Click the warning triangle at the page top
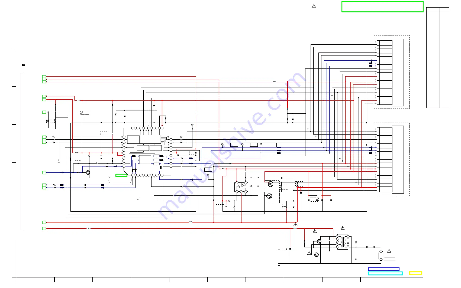The width and height of the screenshot is (461, 288). pos(314,6)
